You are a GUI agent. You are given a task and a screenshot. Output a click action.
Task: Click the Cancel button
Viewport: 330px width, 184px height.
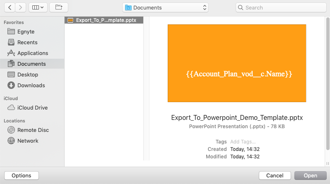point(275,176)
